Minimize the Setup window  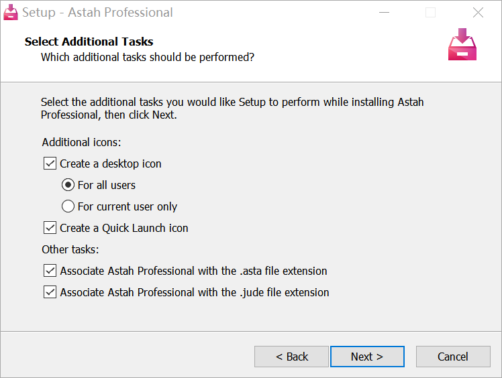[x=383, y=13]
